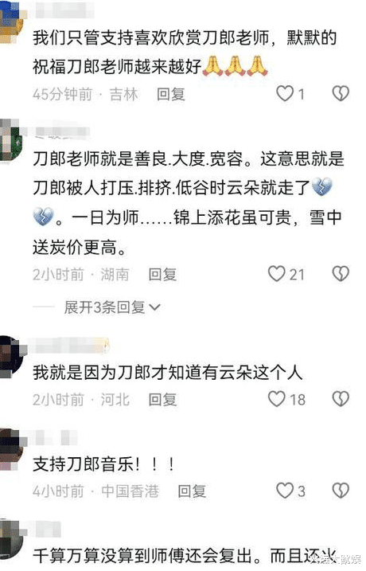Open comment 我就是因为刀郎才知道有云朵这个人
Image resolution: width=366 pixels, height=571 pixels.
pyautogui.click(x=168, y=372)
